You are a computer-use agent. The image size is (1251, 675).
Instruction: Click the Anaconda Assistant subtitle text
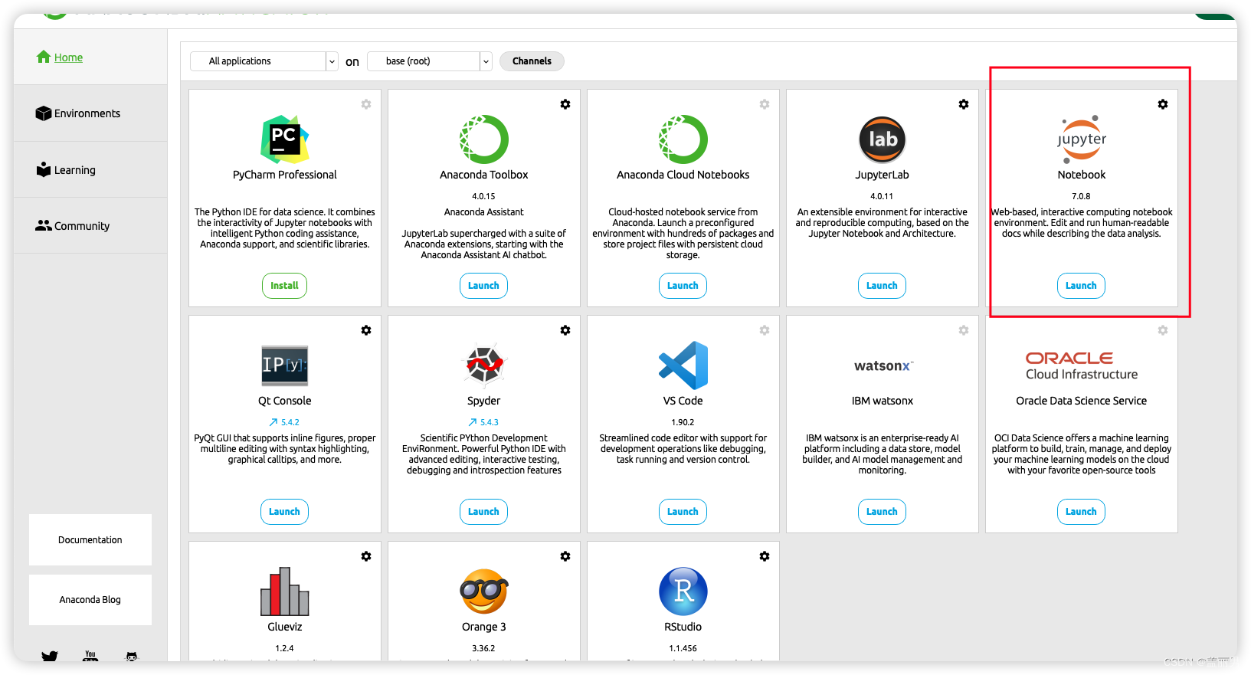[x=484, y=212]
